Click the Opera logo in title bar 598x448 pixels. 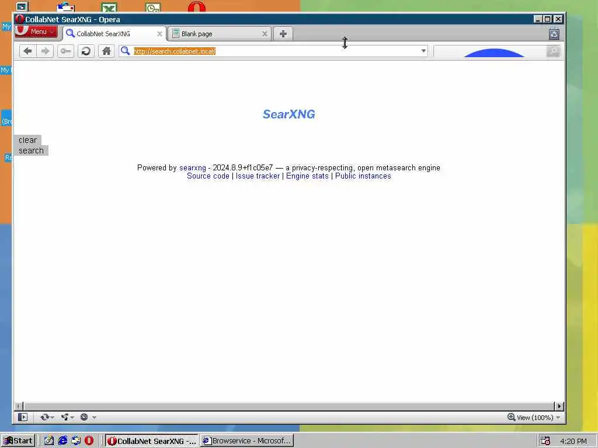pos(19,19)
